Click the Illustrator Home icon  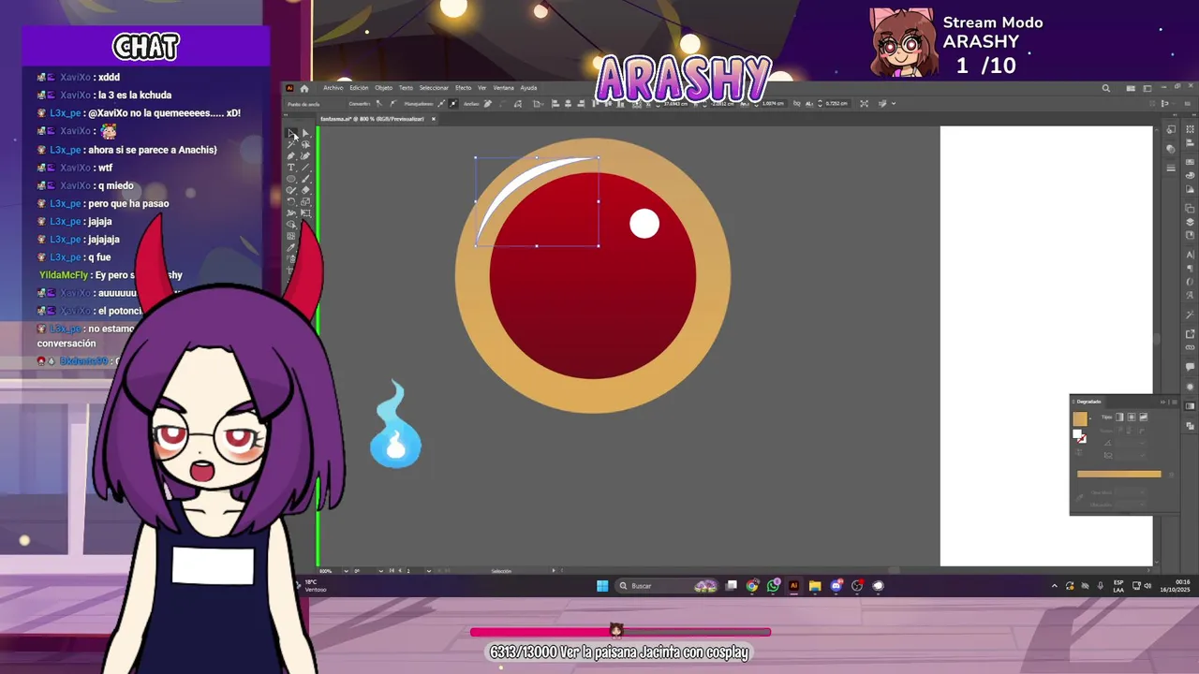(x=304, y=88)
